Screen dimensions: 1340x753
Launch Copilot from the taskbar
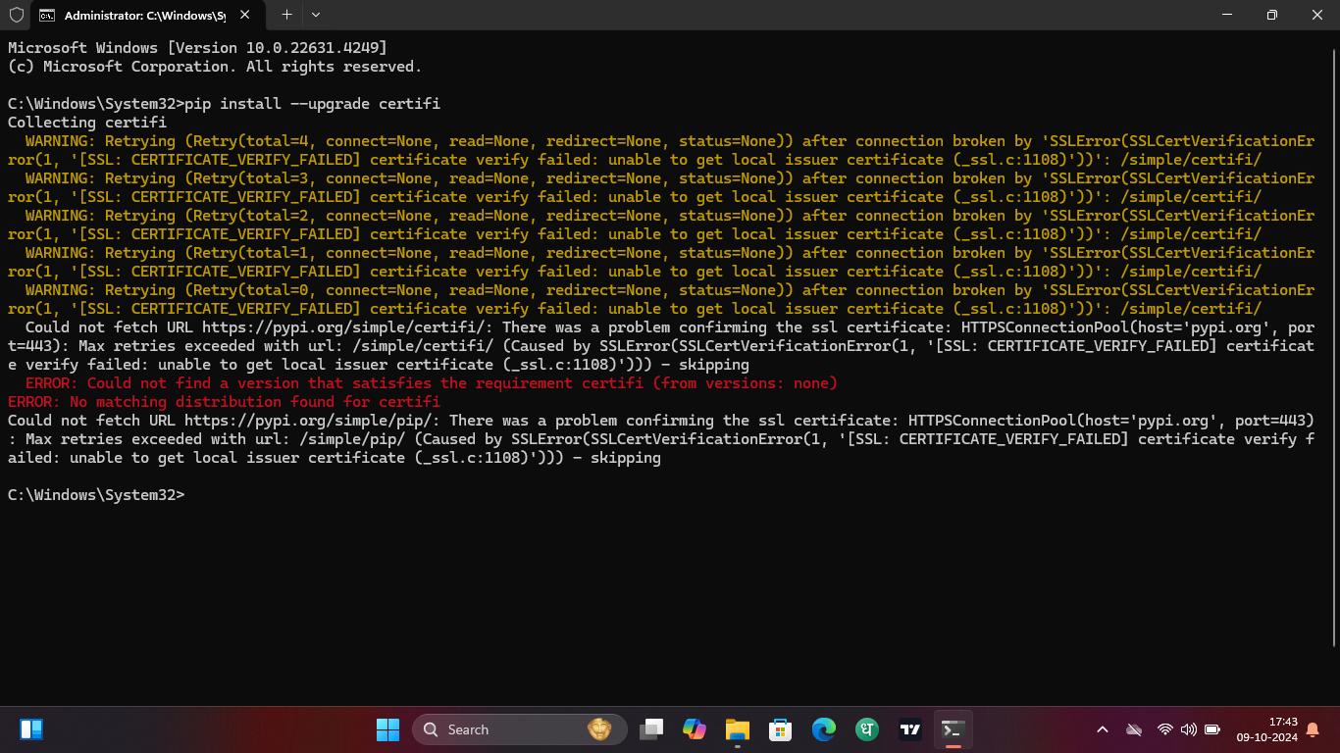pyautogui.click(x=695, y=729)
